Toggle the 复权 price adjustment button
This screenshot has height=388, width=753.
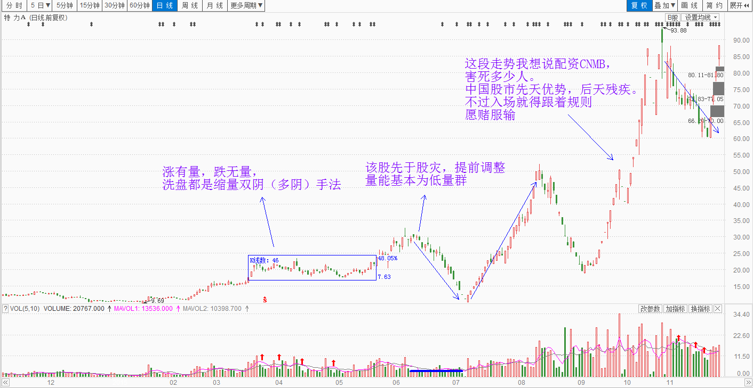tap(639, 5)
